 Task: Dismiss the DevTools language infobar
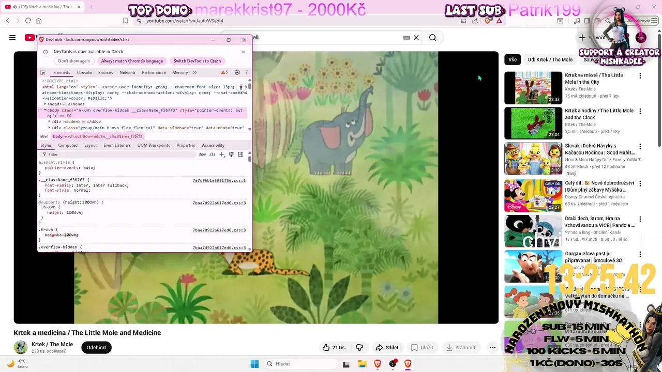tap(243, 52)
